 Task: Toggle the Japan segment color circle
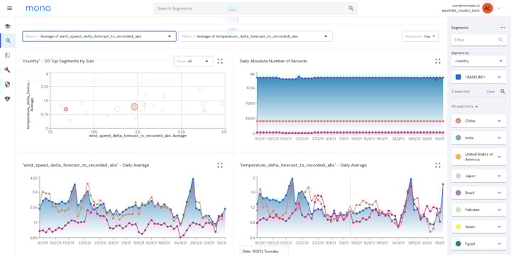[x=458, y=176]
